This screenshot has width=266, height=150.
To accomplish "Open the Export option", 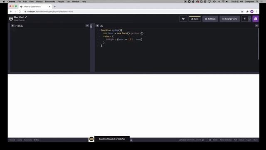I will [249, 140].
